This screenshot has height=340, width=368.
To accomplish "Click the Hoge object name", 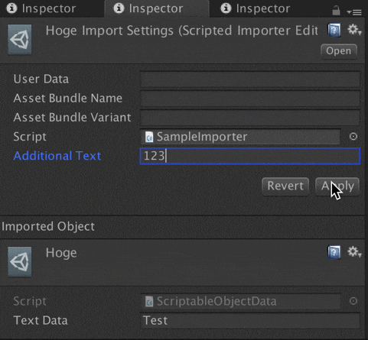I will click(x=61, y=253).
